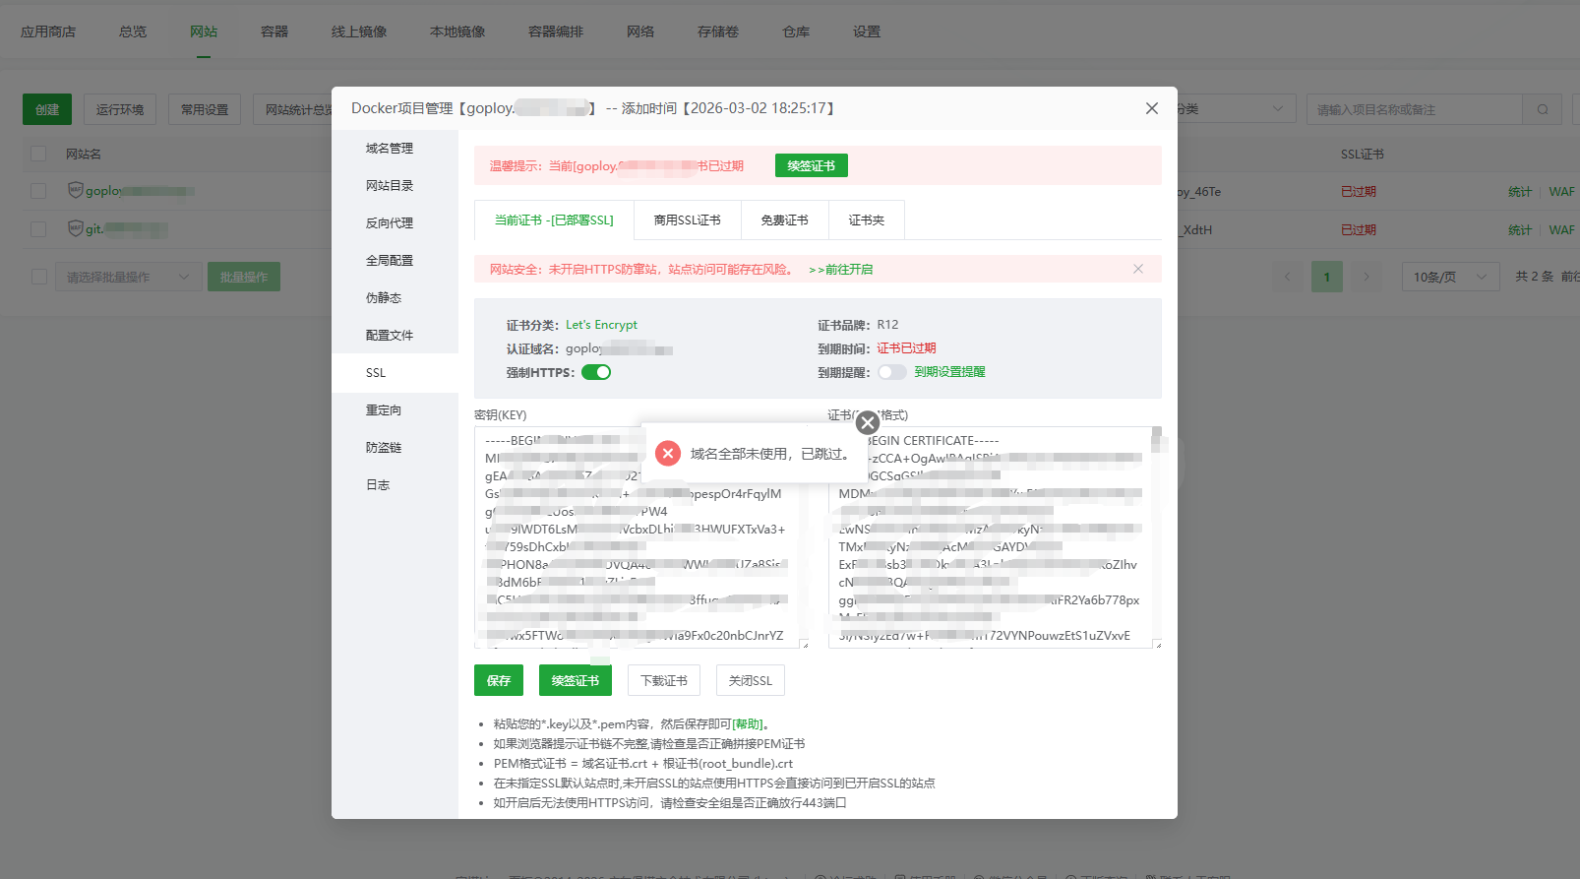Open 伪静态 in dialog sidebar
Viewport: 1580px width, 879px height.
point(395,298)
